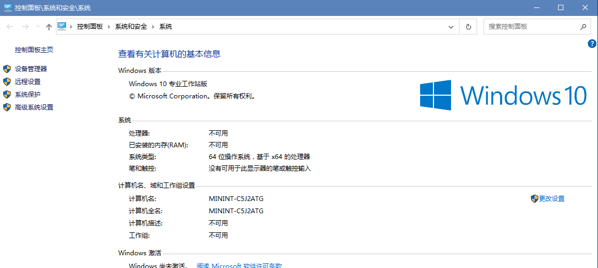The width and height of the screenshot is (598, 268).
Task: Click shield icon next to 更改设置
Action: pyautogui.click(x=534, y=199)
